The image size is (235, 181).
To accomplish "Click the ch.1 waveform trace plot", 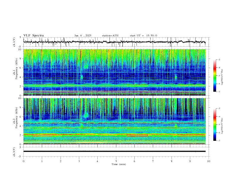I will [114, 42].
